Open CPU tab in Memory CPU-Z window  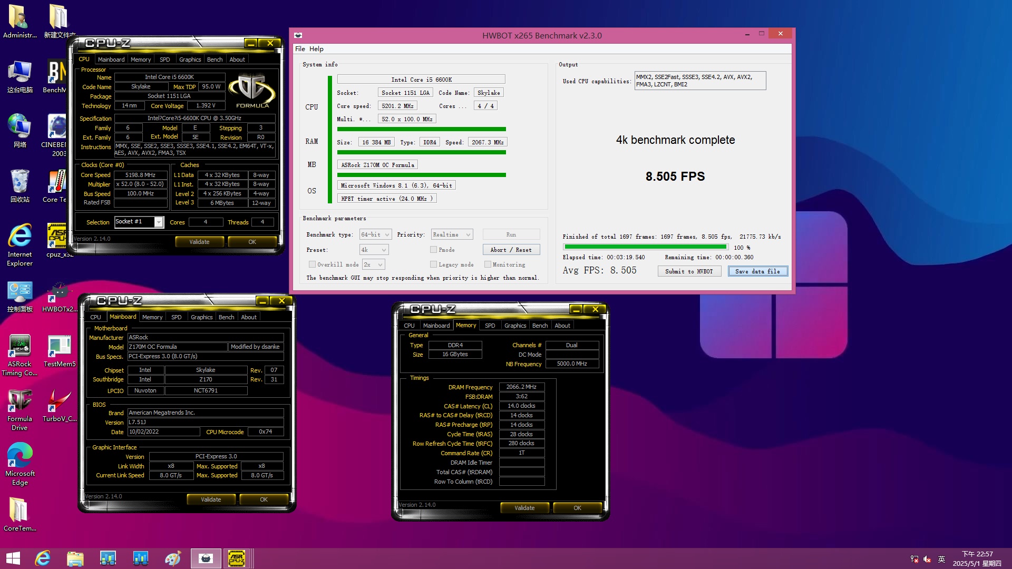point(409,326)
